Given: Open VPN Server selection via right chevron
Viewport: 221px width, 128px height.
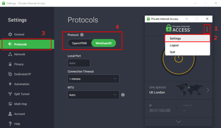Looking at the screenshot, I should 208,90.
